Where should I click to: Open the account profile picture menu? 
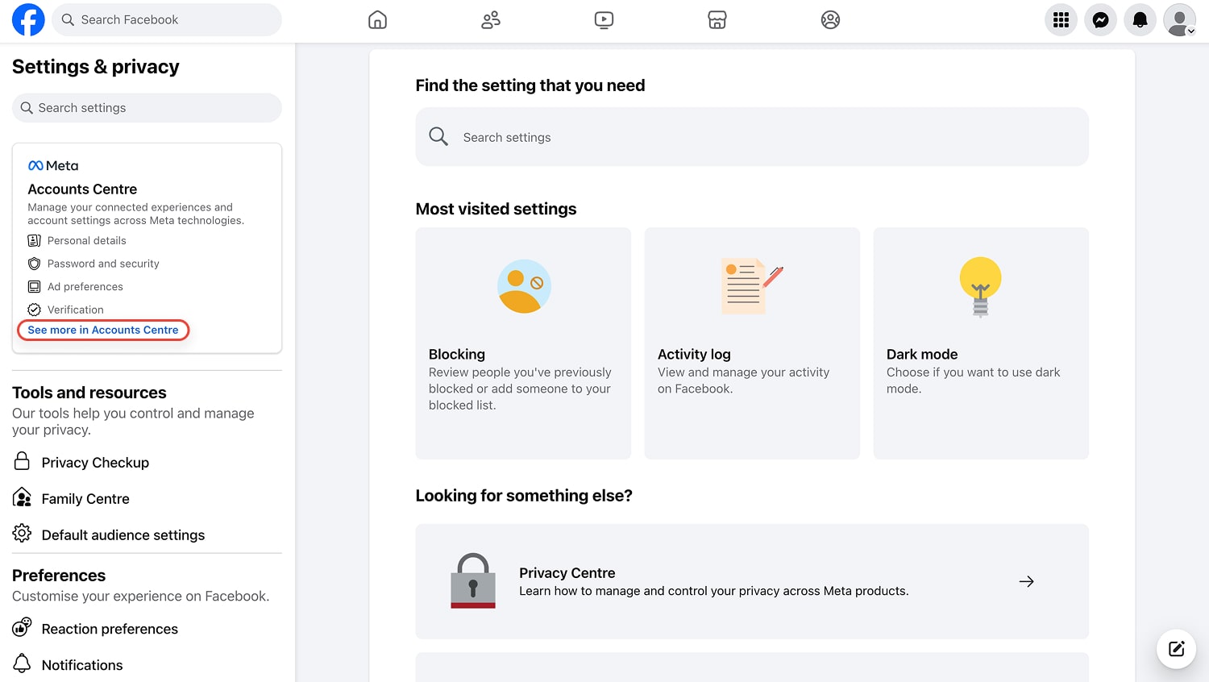[1179, 20]
